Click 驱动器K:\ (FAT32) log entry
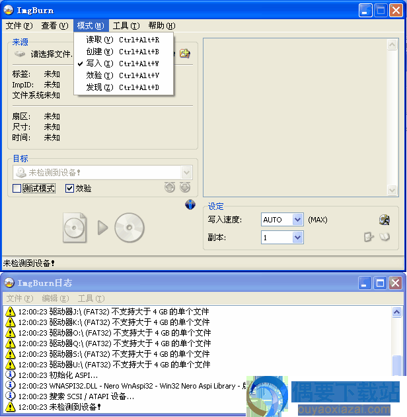The height and width of the screenshot is (417, 407). tap(114, 322)
